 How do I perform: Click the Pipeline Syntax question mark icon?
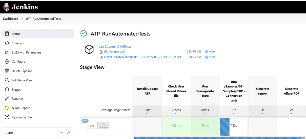(x=7, y=117)
